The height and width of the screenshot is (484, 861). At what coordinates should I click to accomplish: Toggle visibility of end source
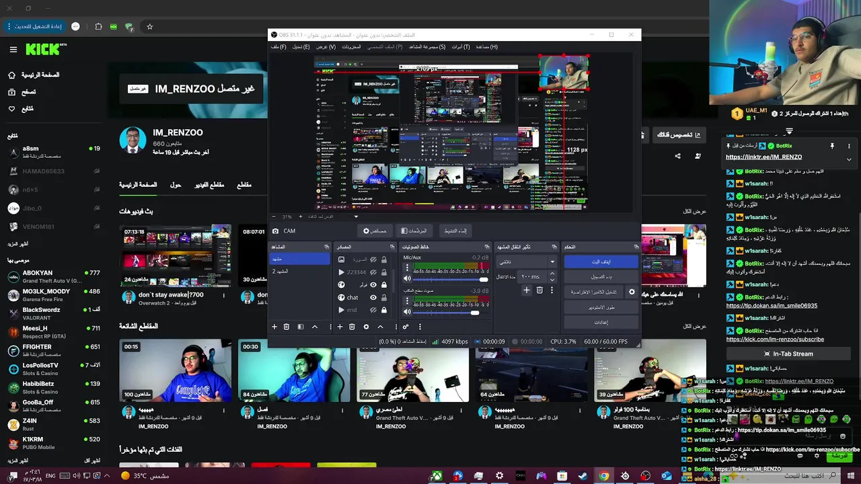click(373, 310)
